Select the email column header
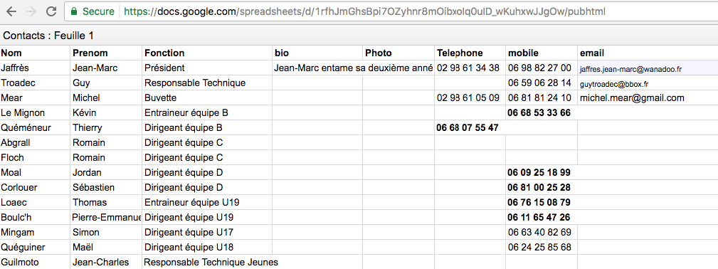Image resolution: width=718 pixels, height=269 pixels. 648,53
